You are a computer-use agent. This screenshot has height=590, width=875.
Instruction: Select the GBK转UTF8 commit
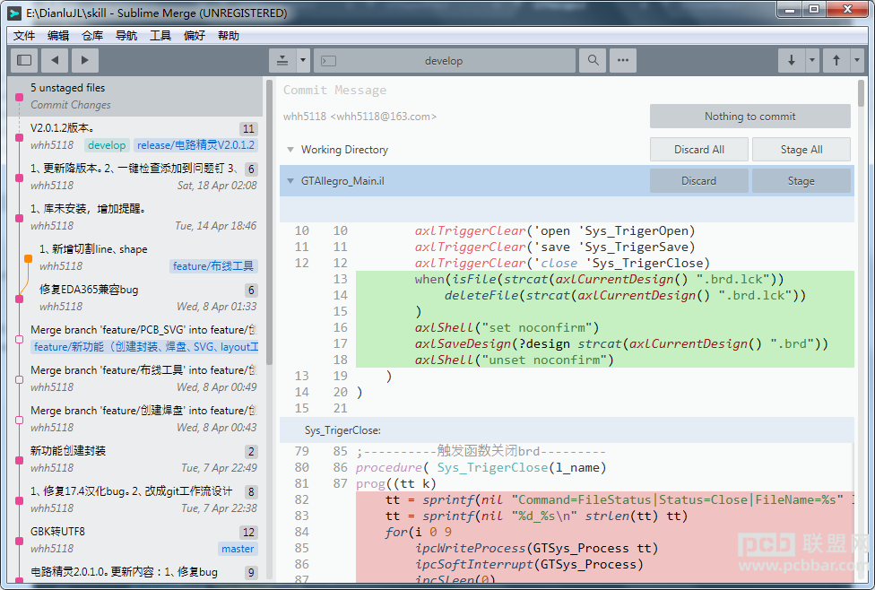click(135, 540)
